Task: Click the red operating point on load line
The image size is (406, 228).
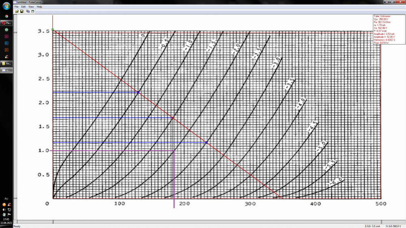Action: coord(173,118)
